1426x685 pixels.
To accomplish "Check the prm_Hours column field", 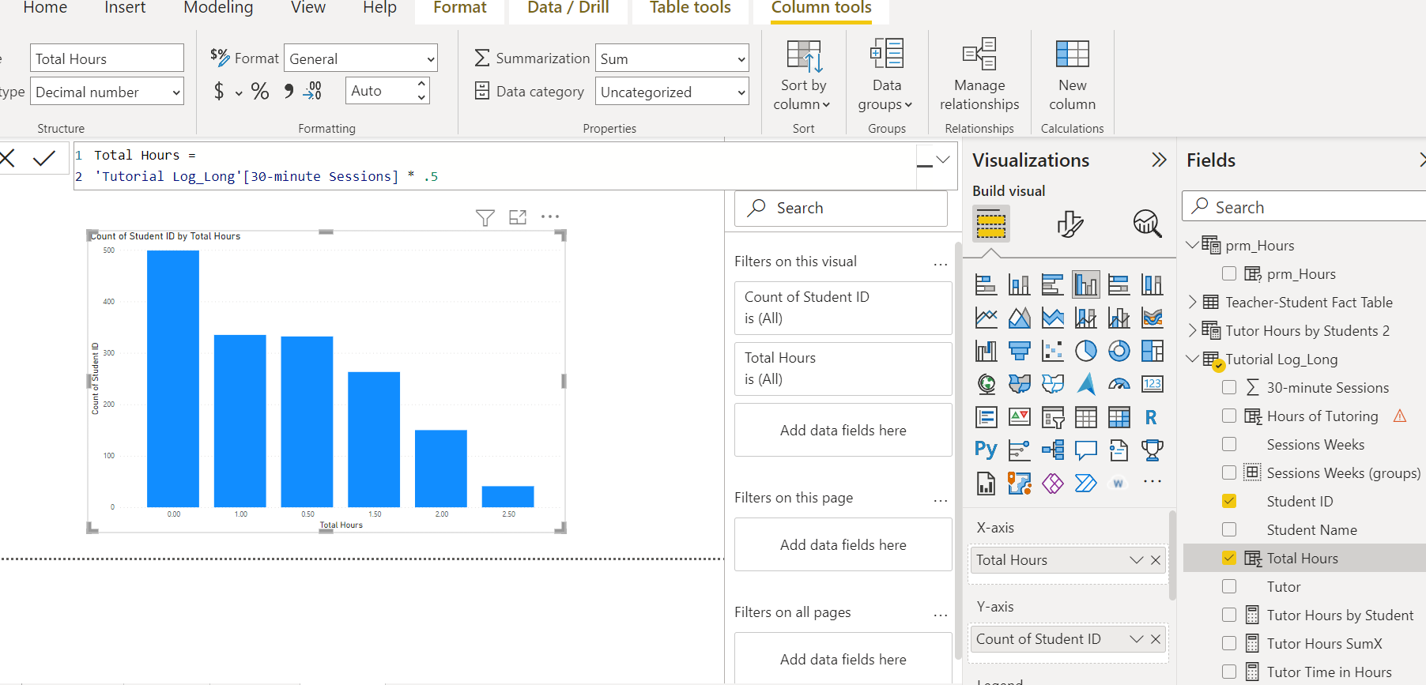I will pos(1229,274).
